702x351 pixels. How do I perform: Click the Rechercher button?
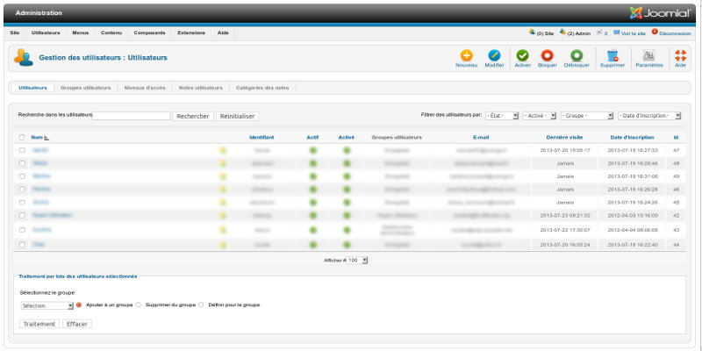193,117
